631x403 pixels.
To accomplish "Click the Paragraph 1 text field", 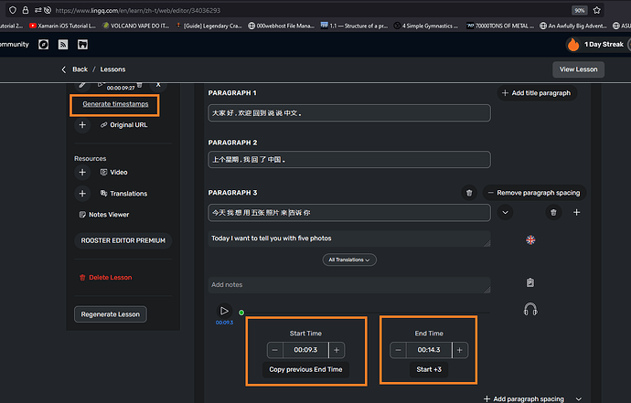I will tap(349, 113).
